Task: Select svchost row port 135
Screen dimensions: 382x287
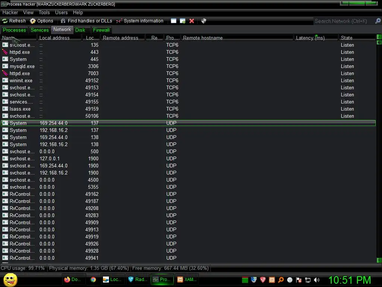Action: (x=188, y=45)
